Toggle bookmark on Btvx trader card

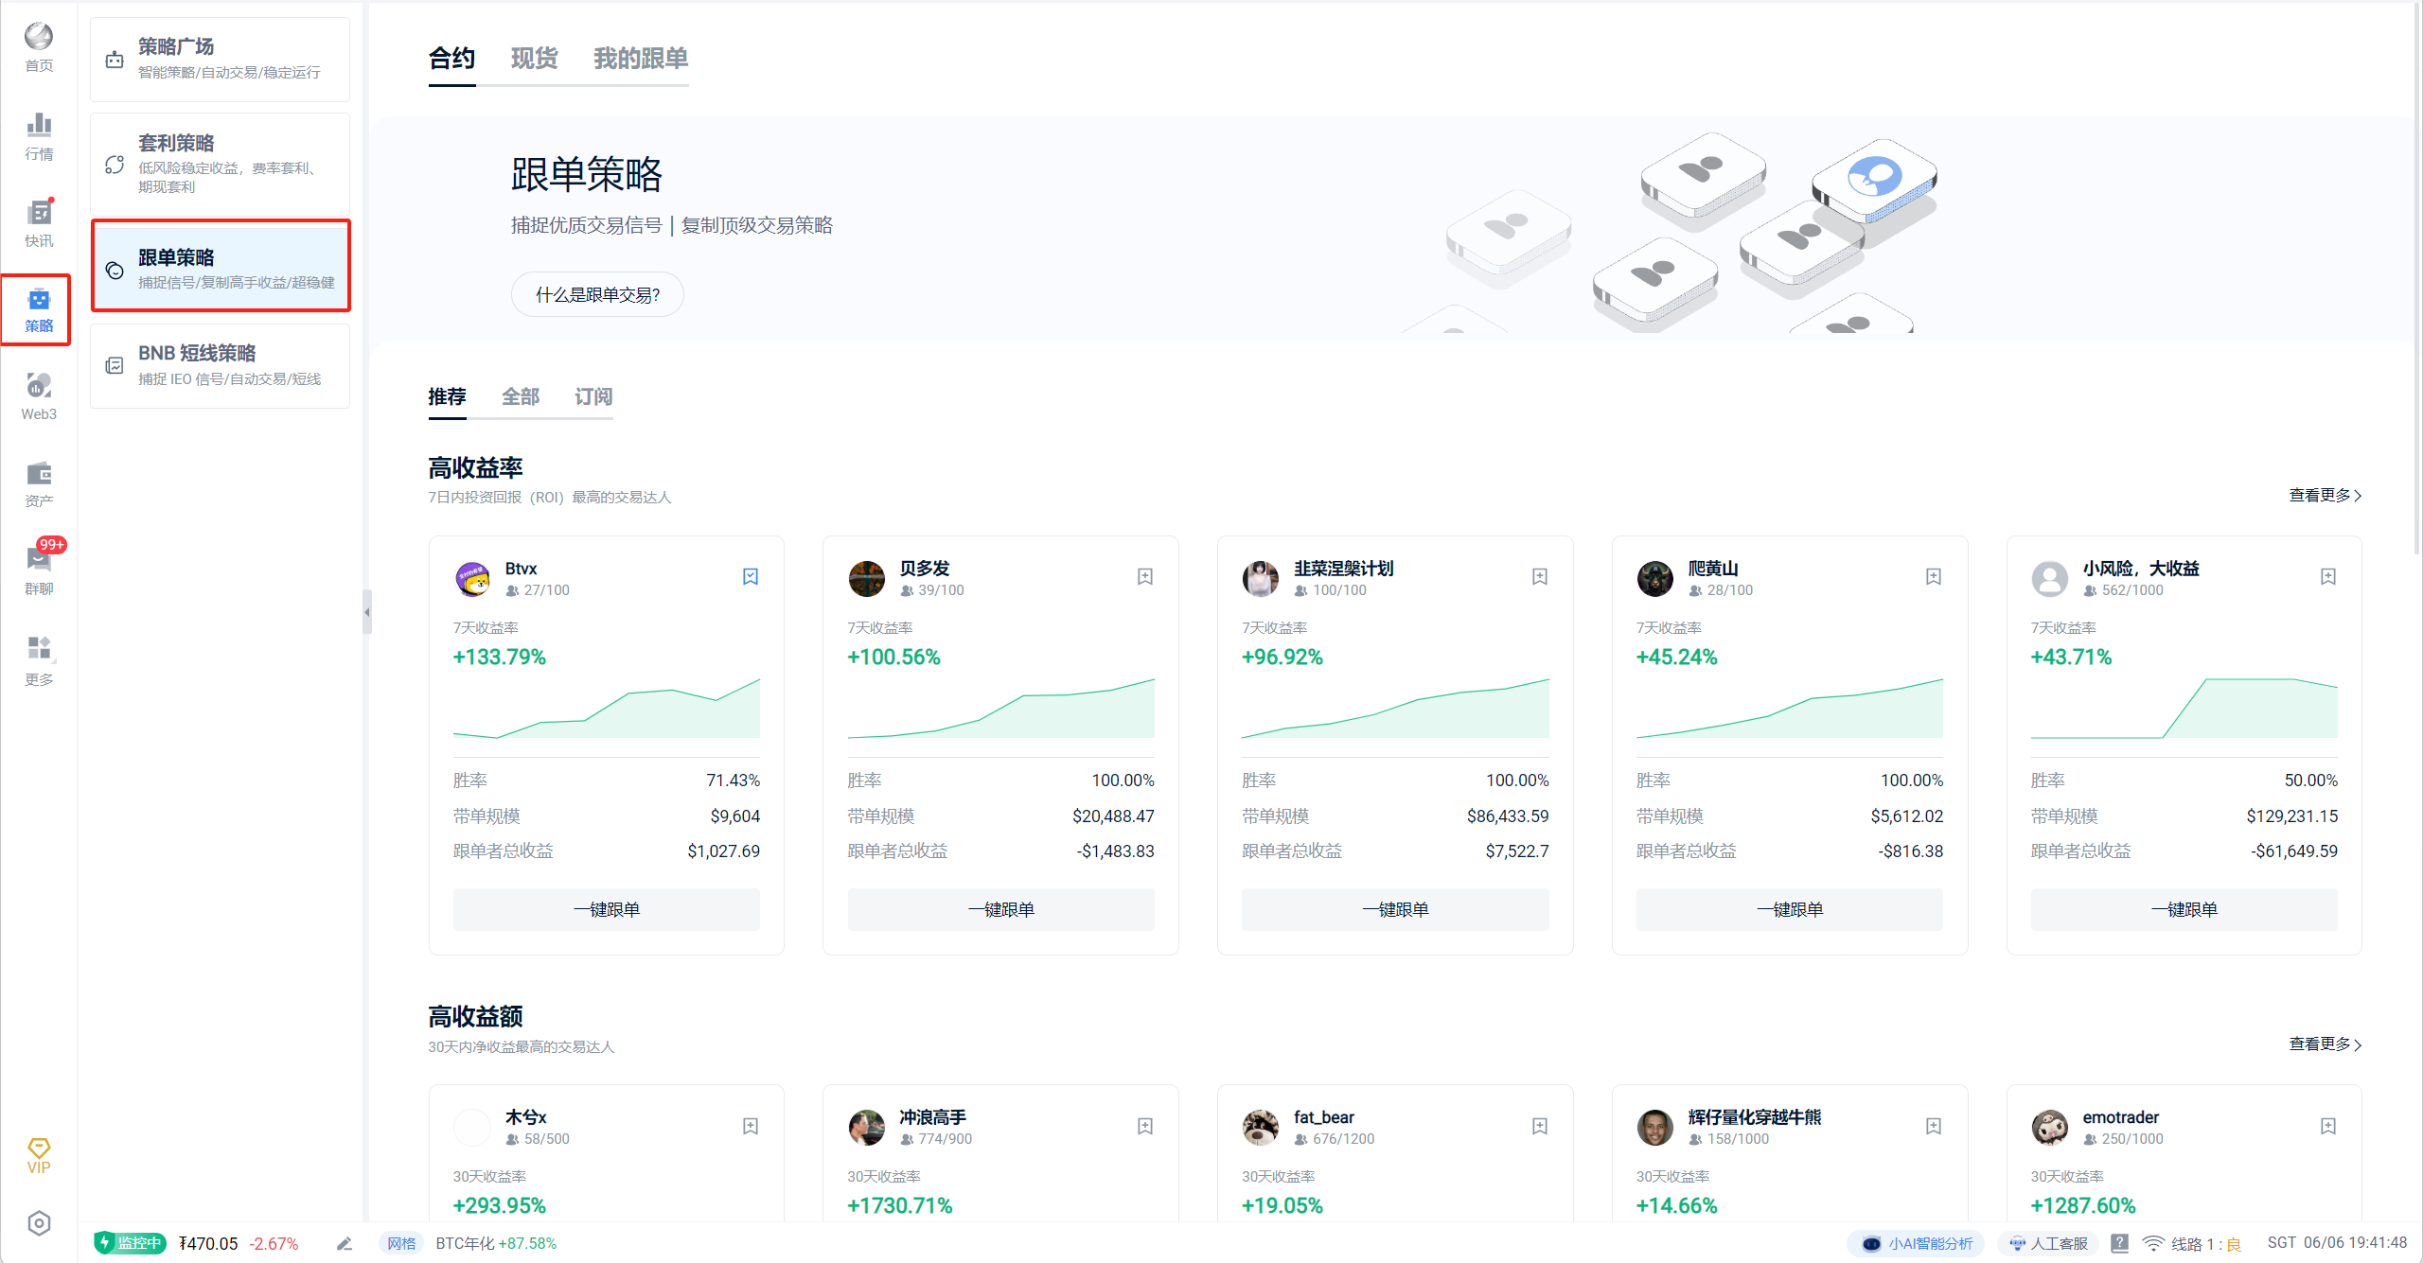click(751, 576)
